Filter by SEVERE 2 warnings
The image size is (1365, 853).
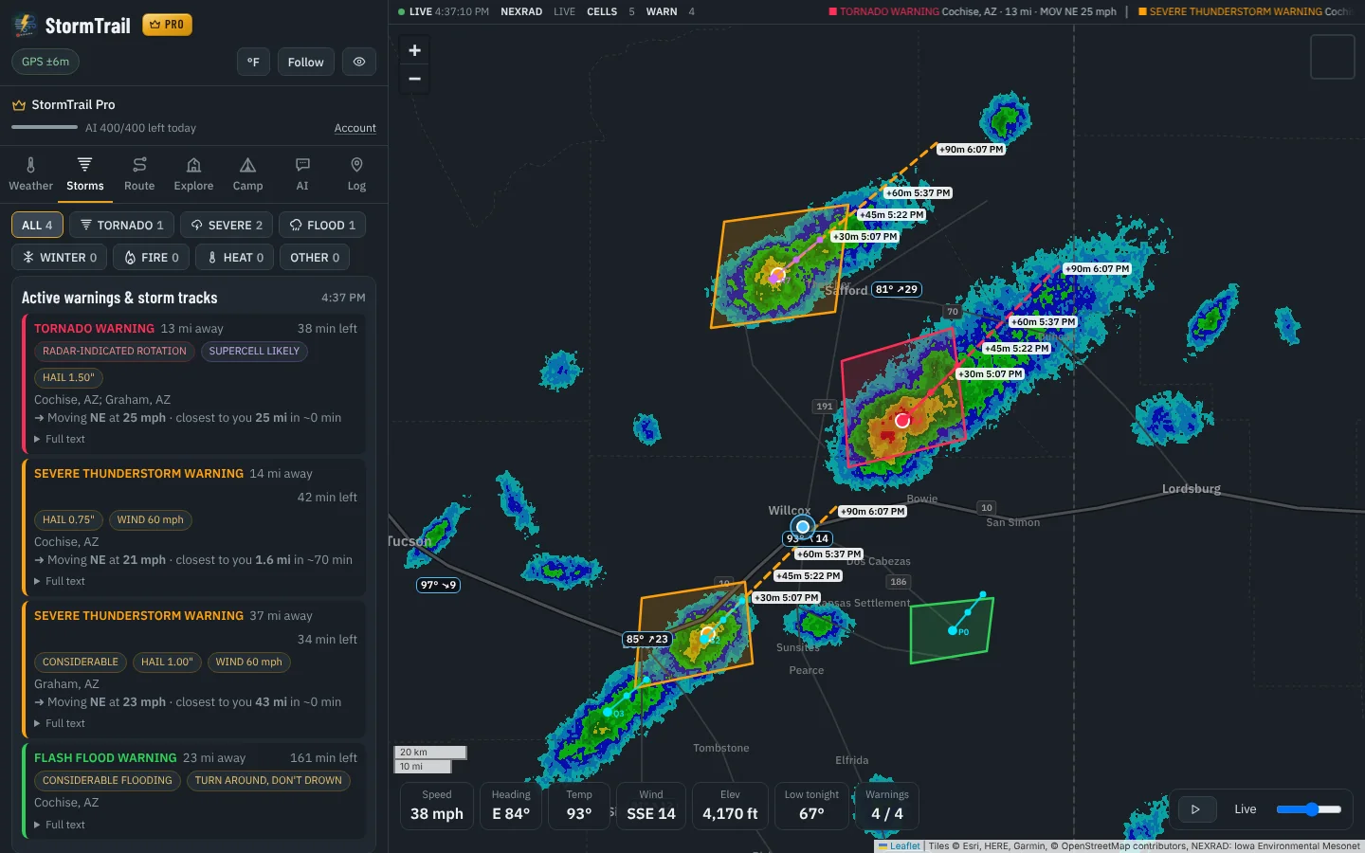[227, 225]
